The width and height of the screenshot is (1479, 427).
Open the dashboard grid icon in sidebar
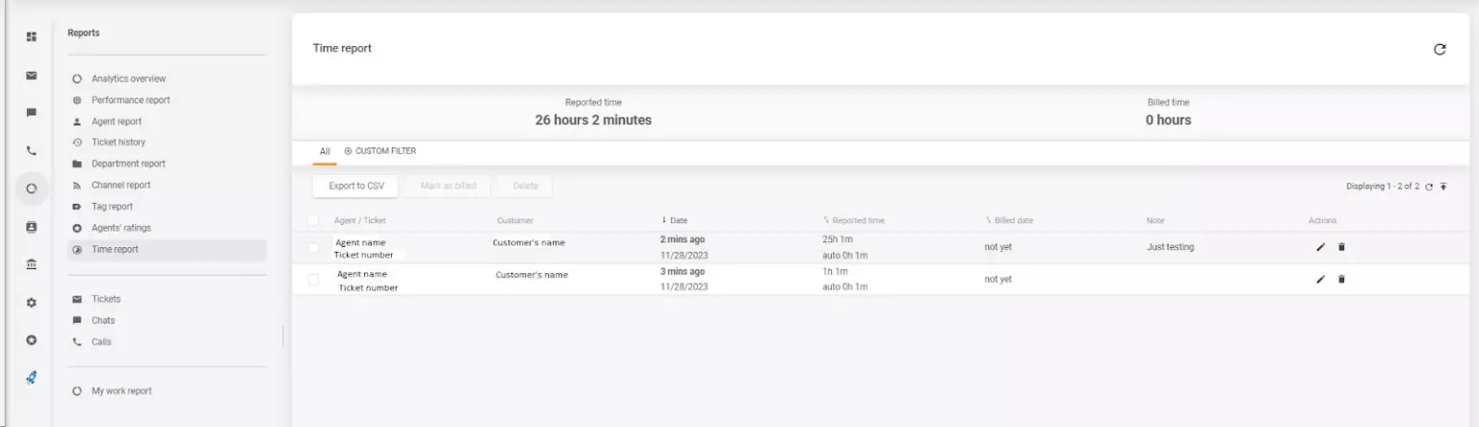click(x=32, y=37)
